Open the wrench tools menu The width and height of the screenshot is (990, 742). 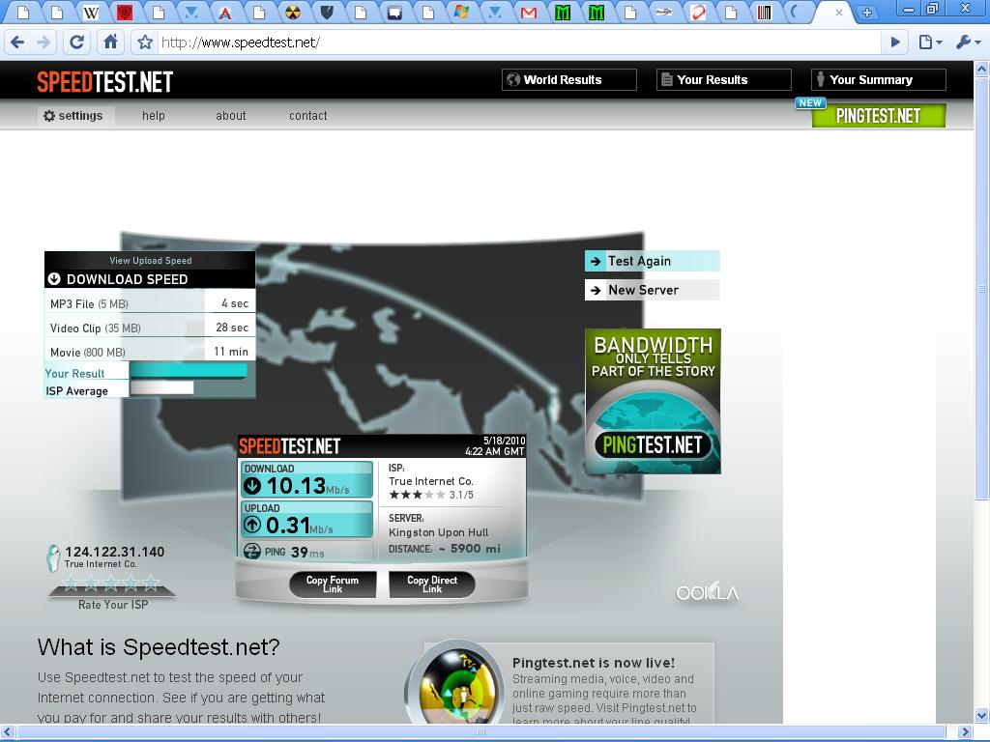point(967,43)
